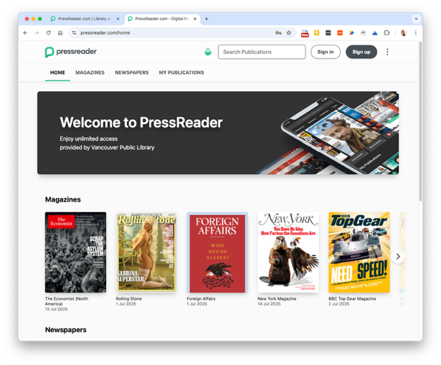This screenshot has height=365, width=441.
Task: Click the New York Magazine title link
Action: pos(277,298)
